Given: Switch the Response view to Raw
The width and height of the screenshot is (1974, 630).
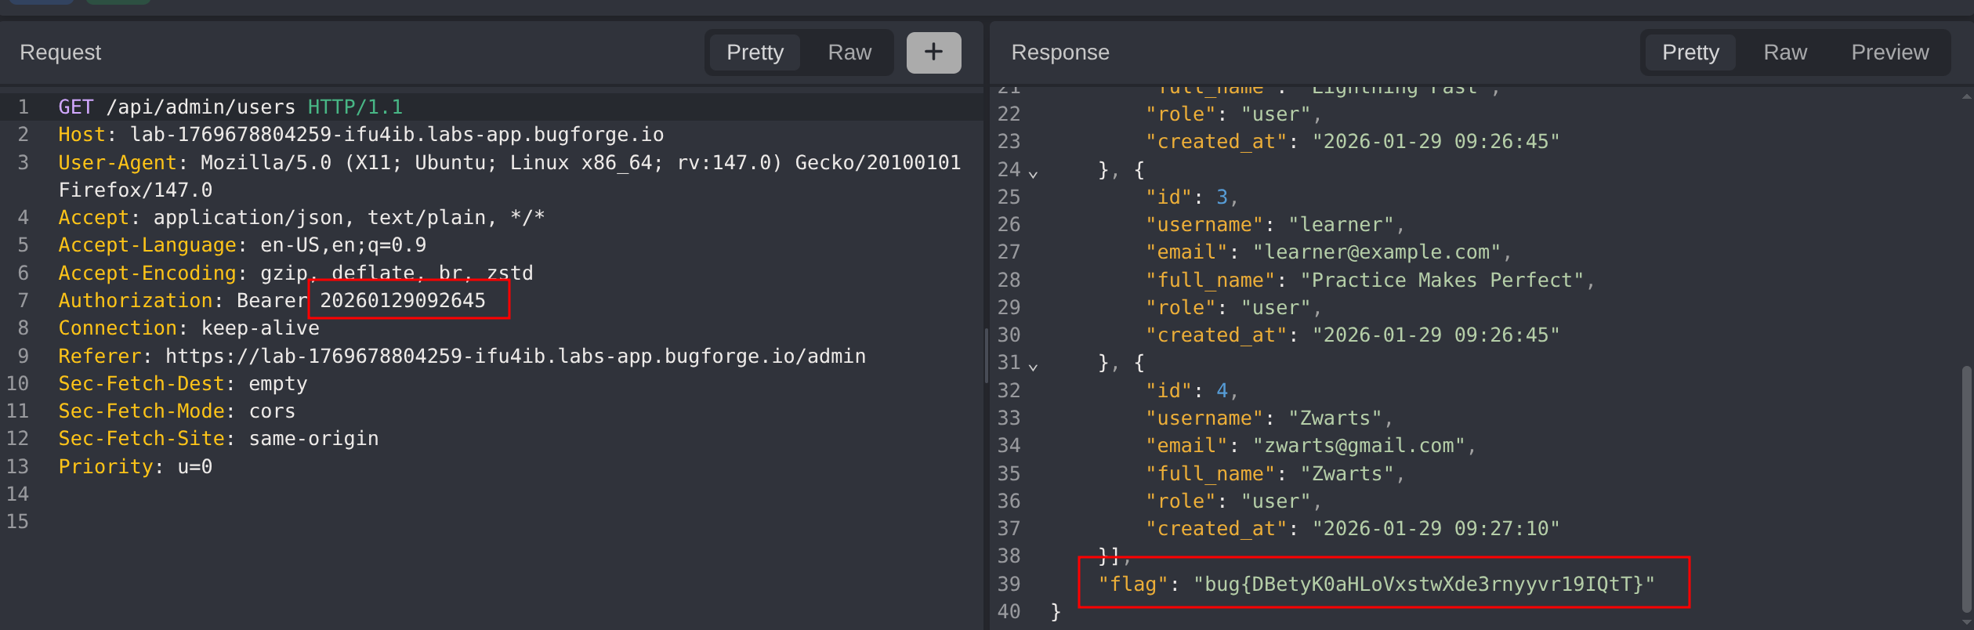Looking at the screenshot, I should [x=1784, y=52].
